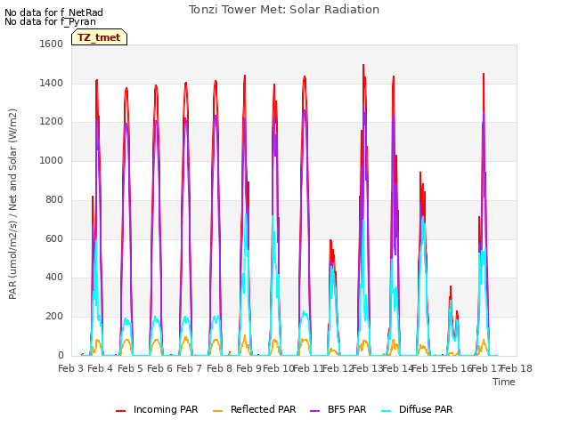570x427 pixels.
Task: Click the 1400 y-axis tick label
Action: coord(52,83)
